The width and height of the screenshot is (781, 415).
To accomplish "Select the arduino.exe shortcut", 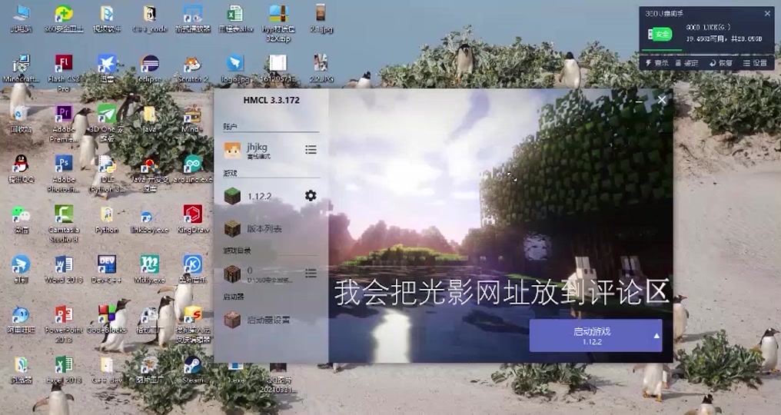I will pyautogui.click(x=192, y=168).
